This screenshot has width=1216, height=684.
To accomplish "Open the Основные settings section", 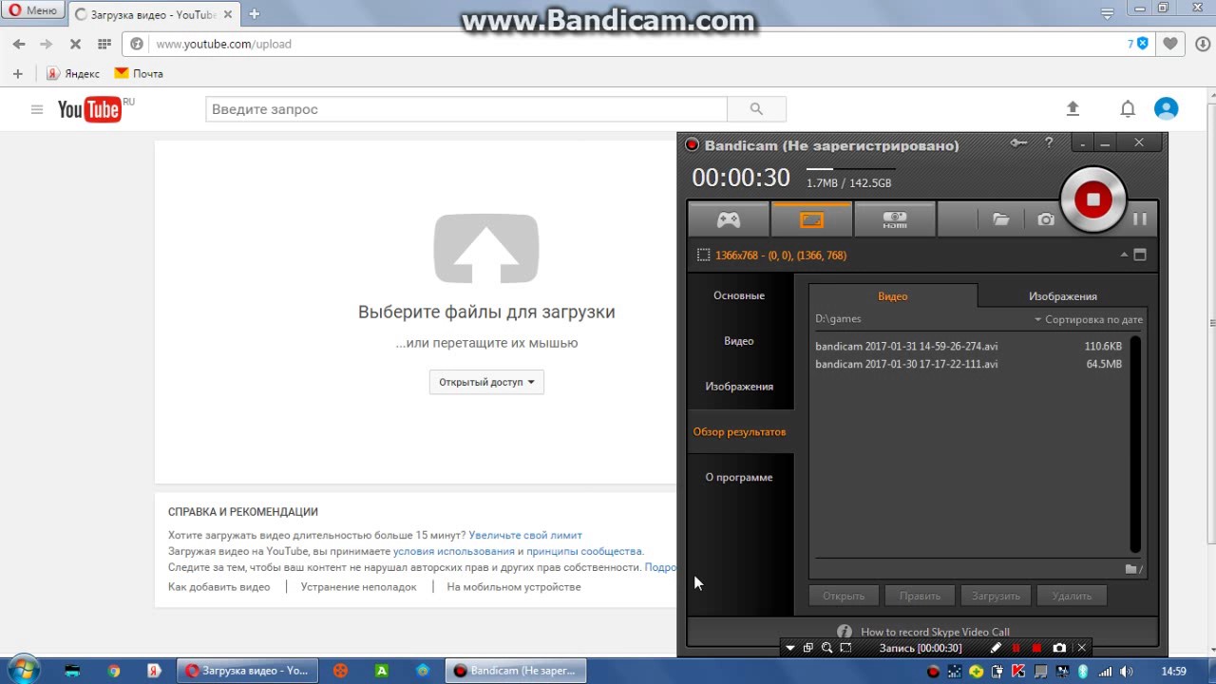I will click(739, 295).
